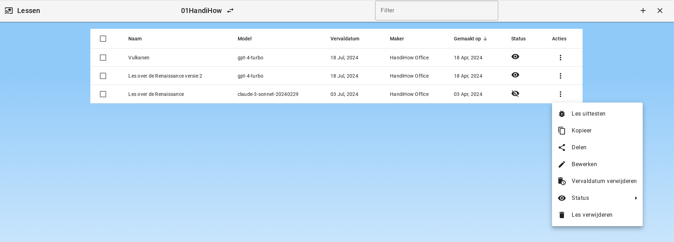Check the Vulkanen row checkbox

click(x=103, y=58)
